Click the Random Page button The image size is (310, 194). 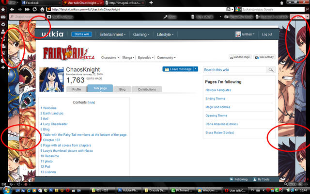coord(240,57)
